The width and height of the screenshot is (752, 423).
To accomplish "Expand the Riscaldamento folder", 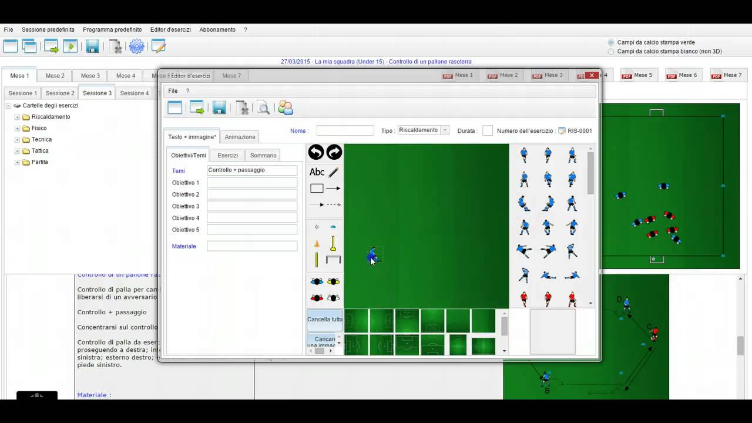I will (17, 117).
